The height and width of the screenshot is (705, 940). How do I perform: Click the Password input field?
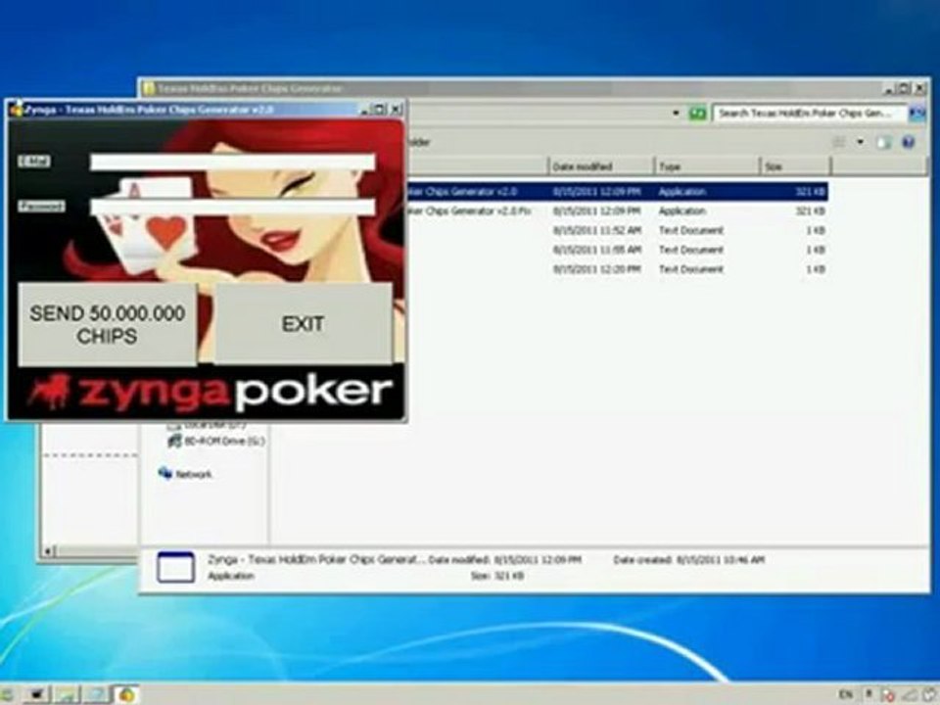(x=233, y=208)
